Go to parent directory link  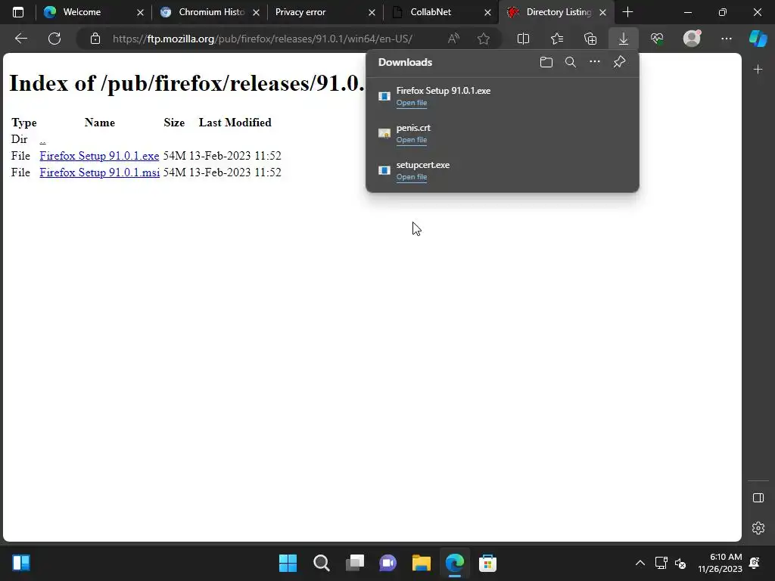pos(42,139)
